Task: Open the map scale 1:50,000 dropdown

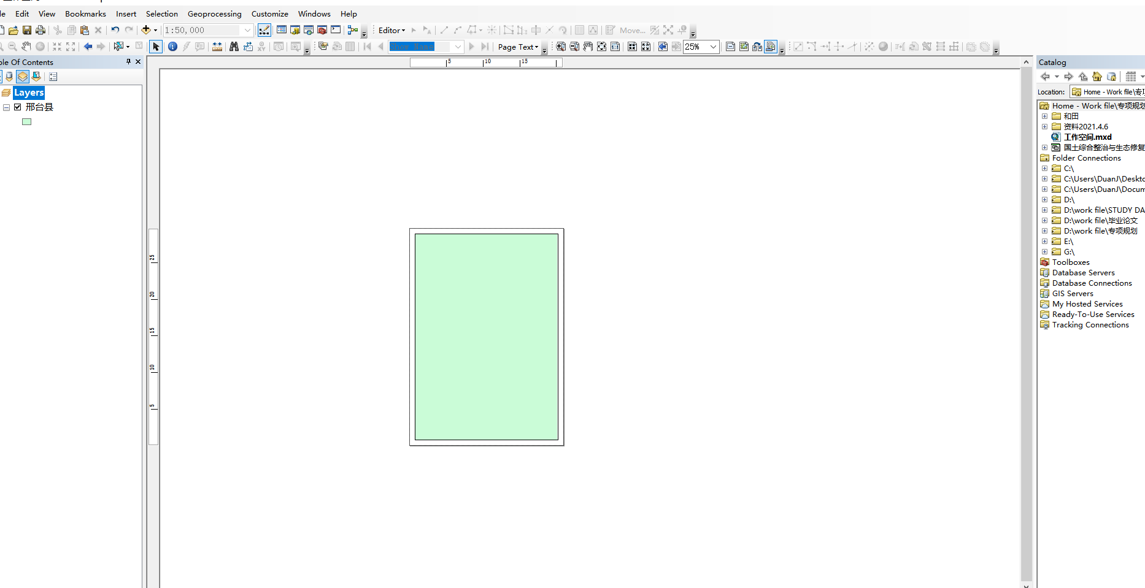Action: click(247, 30)
